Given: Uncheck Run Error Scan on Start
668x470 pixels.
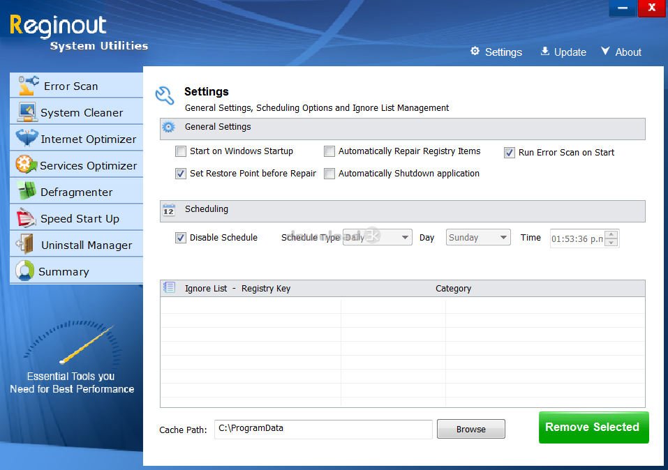Looking at the screenshot, I should pos(509,153).
